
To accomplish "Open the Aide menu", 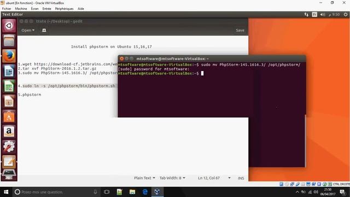I will 81,9.
